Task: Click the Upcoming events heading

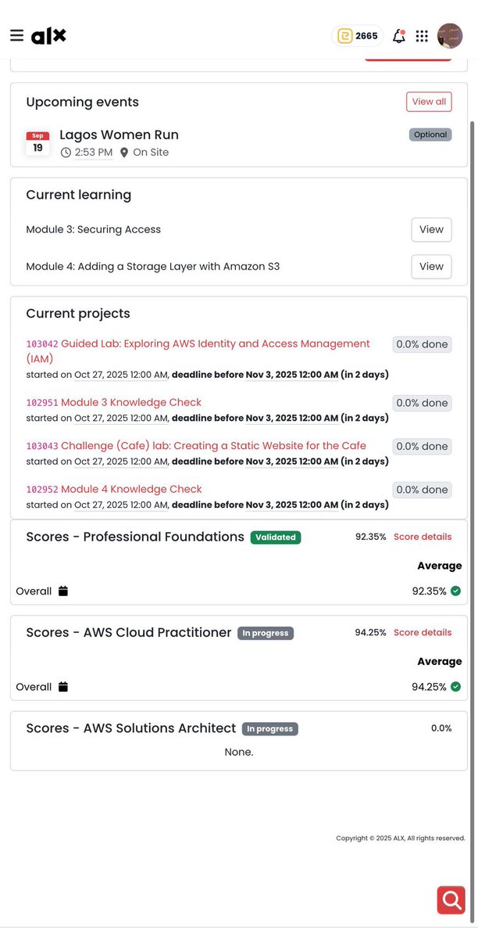Action: tap(83, 102)
